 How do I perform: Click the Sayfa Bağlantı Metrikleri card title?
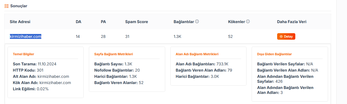tap(114, 54)
